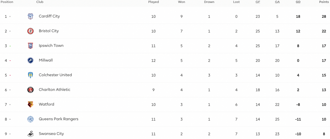Click the GA column header
The image size is (330, 139).
click(277, 2)
